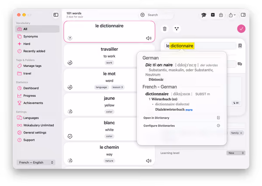Open Support

[38, 140]
